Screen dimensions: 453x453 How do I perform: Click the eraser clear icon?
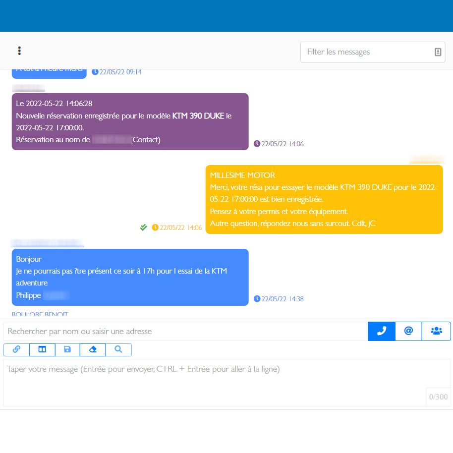tap(93, 349)
